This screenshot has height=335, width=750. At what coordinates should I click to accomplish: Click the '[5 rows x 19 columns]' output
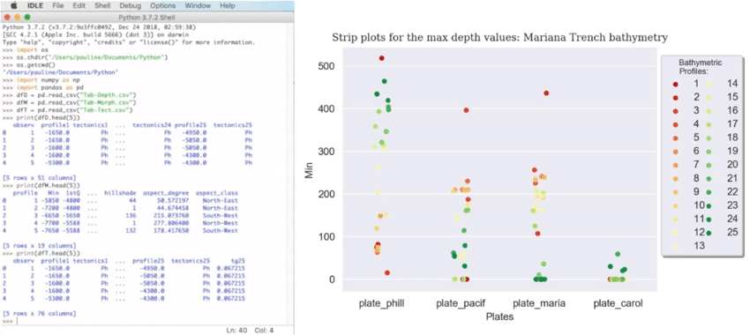click(39, 246)
